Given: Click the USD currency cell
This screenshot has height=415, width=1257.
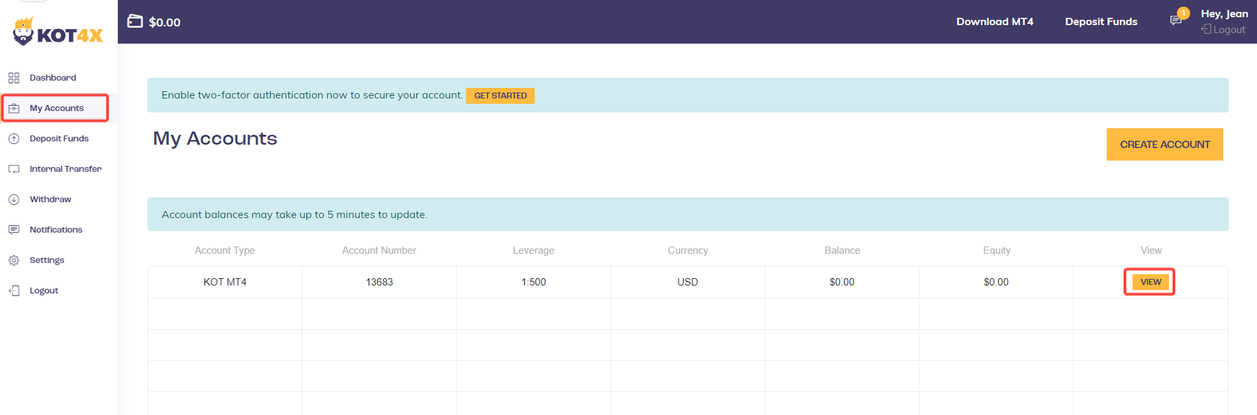Looking at the screenshot, I should 688,282.
